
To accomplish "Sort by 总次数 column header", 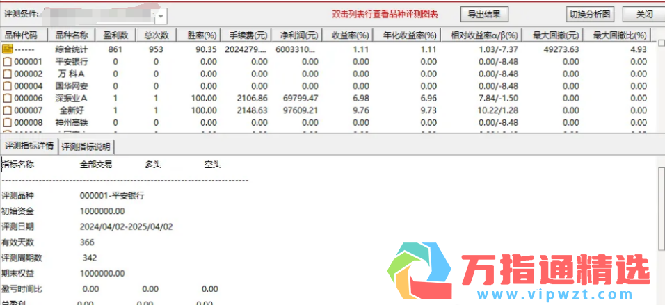I will click(156, 35).
